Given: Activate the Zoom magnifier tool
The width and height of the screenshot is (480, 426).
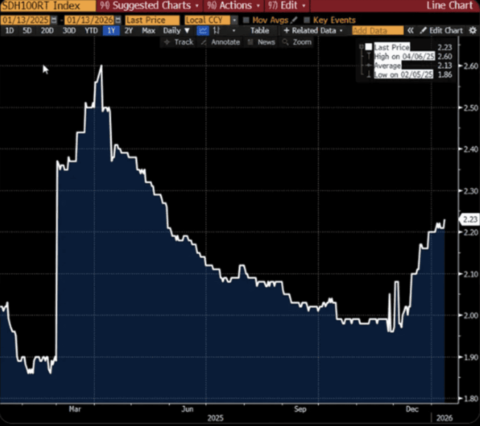Looking at the screenshot, I should coord(297,42).
